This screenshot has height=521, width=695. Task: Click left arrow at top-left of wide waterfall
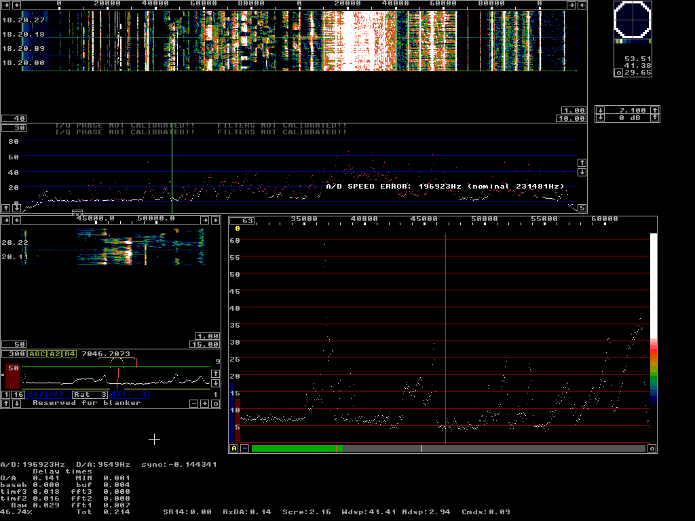tap(16, 5)
